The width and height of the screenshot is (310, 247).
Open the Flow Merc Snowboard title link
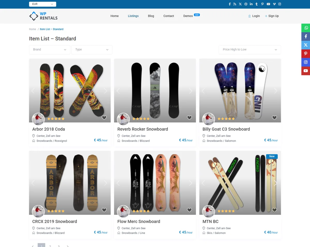pos(139,221)
